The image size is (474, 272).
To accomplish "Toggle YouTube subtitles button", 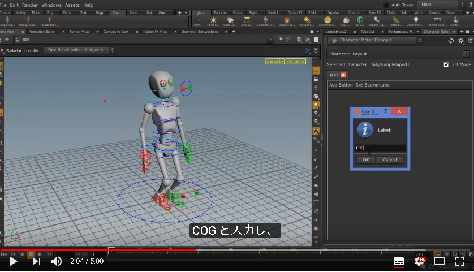I will [x=399, y=261].
